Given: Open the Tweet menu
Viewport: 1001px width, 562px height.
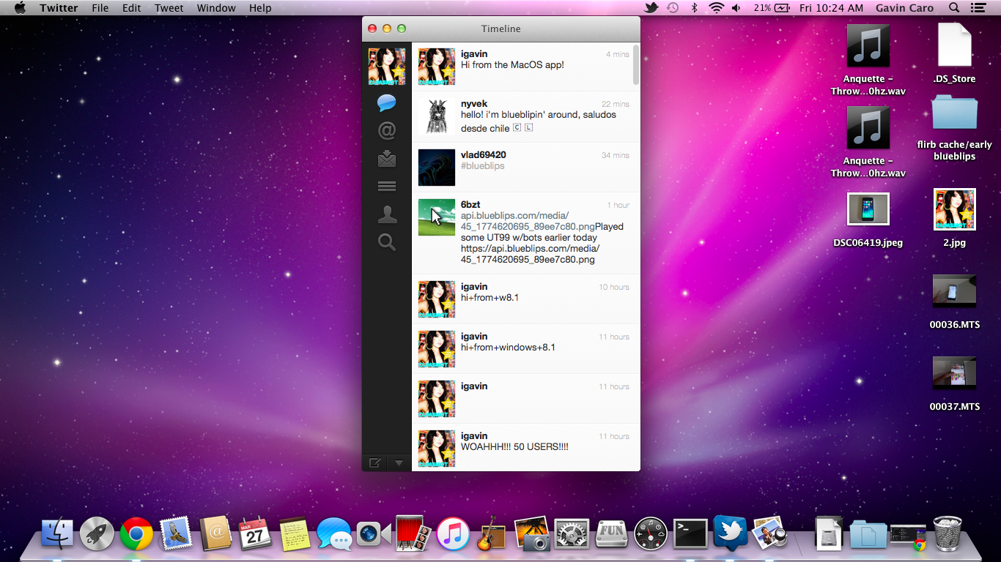Looking at the screenshot, I should (169, 8).
